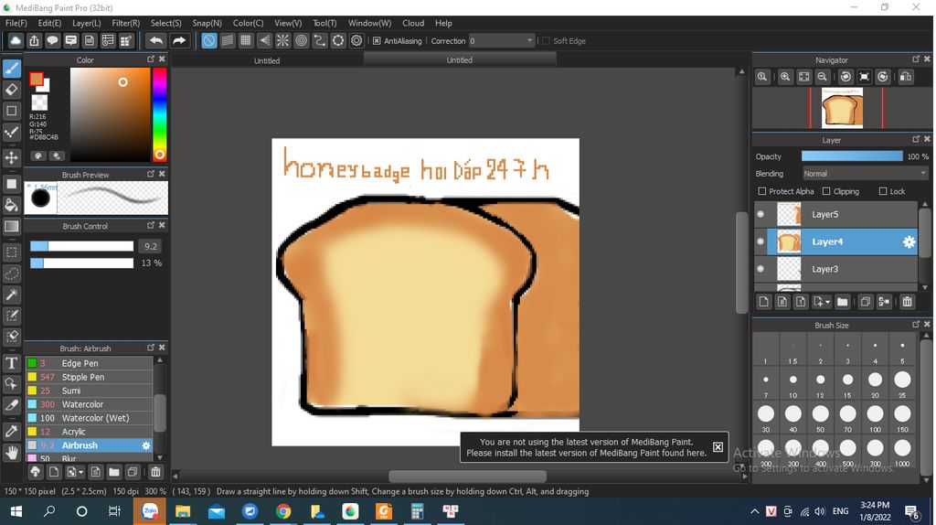Image resolution: width=936 pixels, height=525 pixels.
Task: Open Layer4 settings gear
Action: [x=909, y=241]
